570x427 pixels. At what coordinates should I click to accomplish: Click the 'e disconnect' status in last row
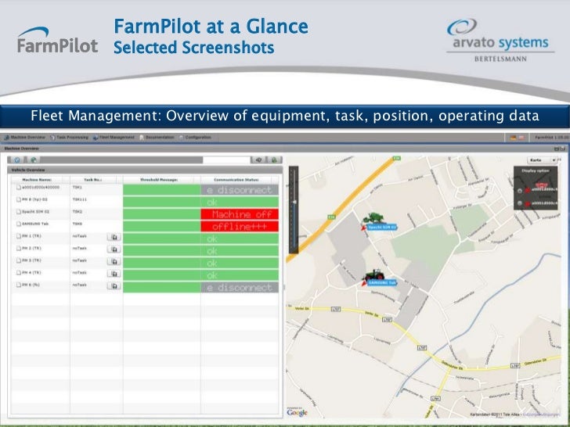click(240, 288)
